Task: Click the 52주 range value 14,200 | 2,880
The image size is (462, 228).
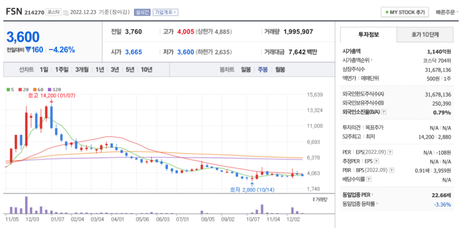Action: [x=435, y=137]
